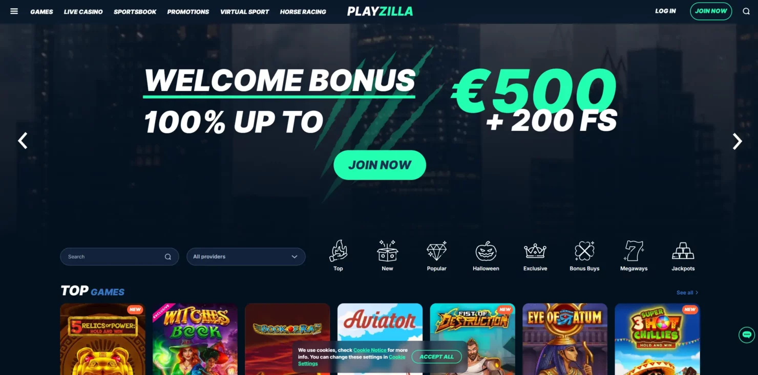758x375 pixels.
Task: Select the Top flame category icon
Action: (338, 251)
